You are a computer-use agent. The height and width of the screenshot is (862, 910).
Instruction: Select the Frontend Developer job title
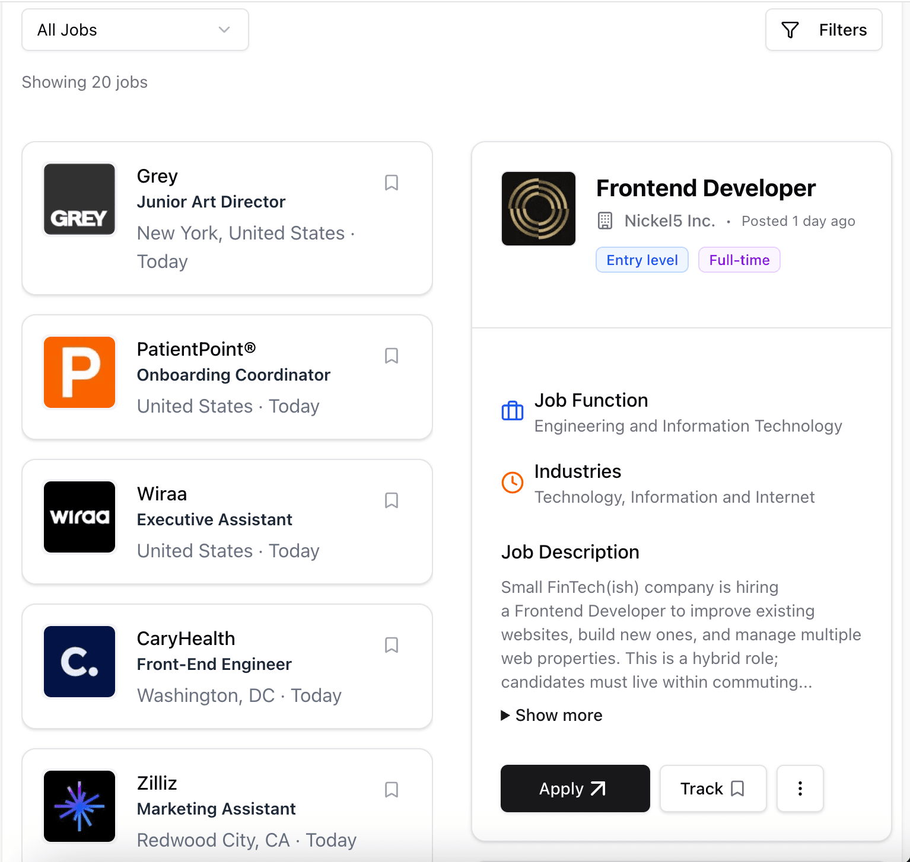pos(705,188)
